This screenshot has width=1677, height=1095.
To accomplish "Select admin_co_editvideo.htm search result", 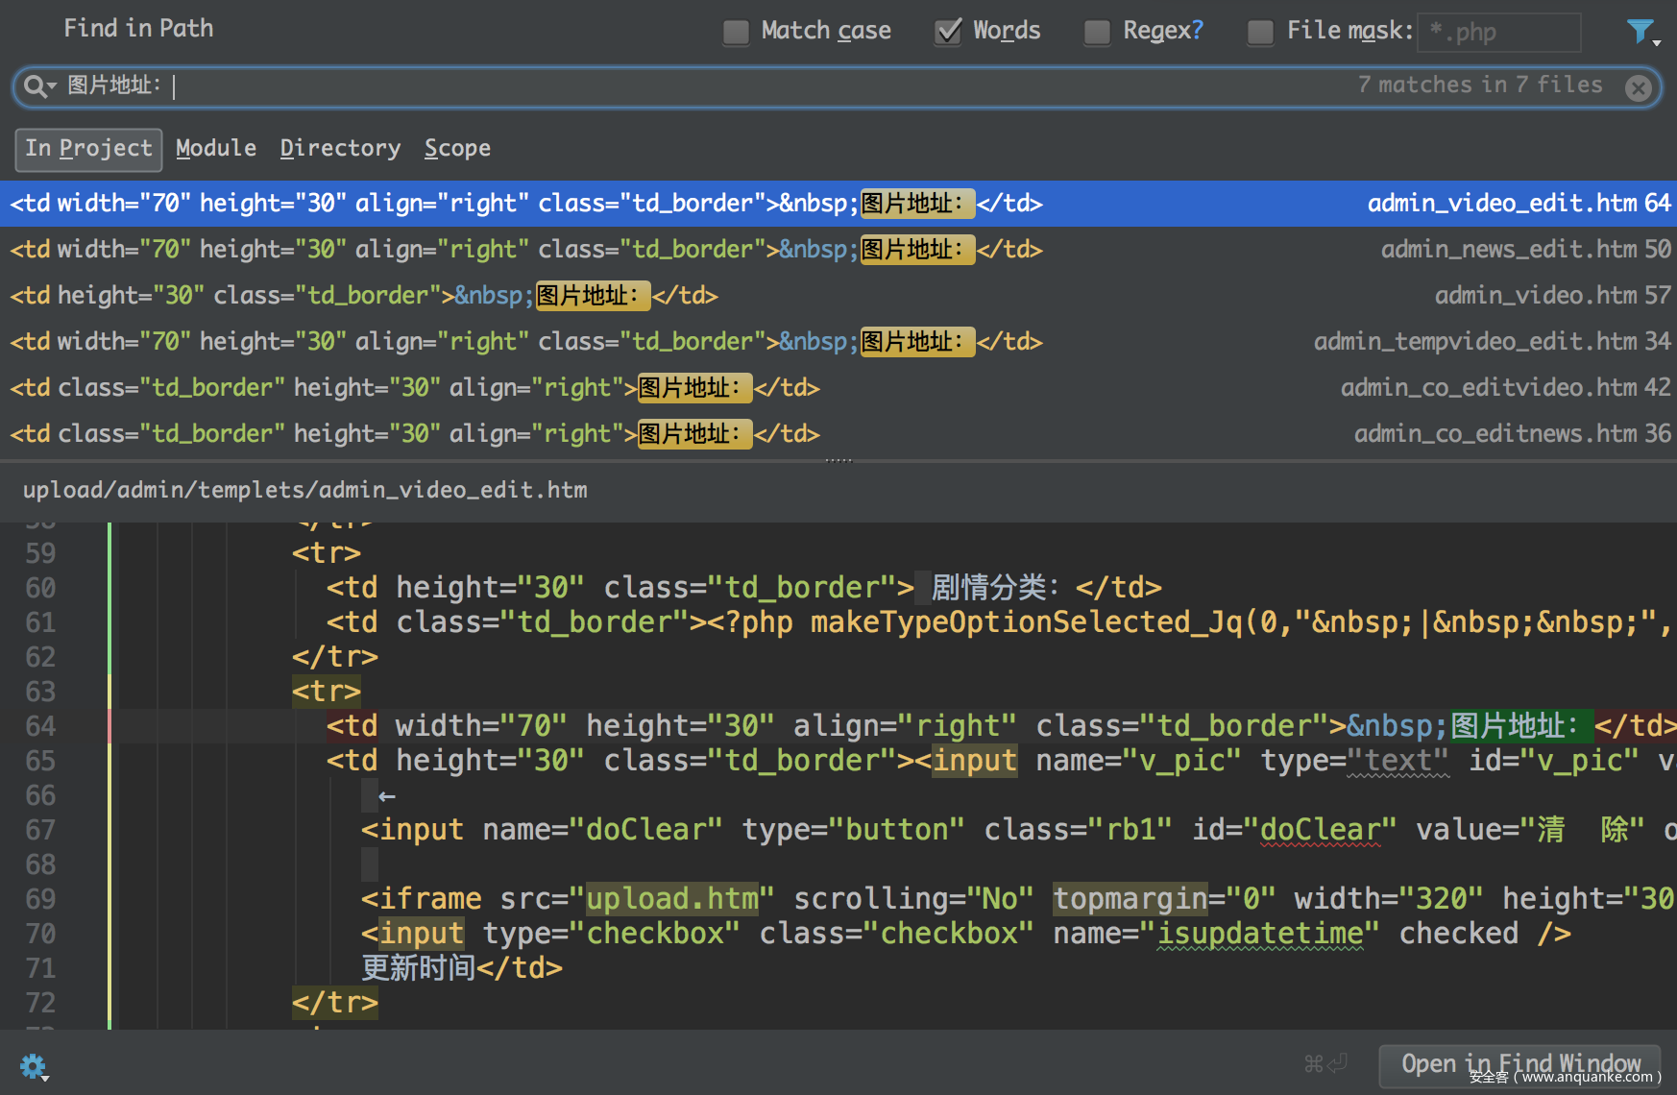I will (x=838, y=388).
